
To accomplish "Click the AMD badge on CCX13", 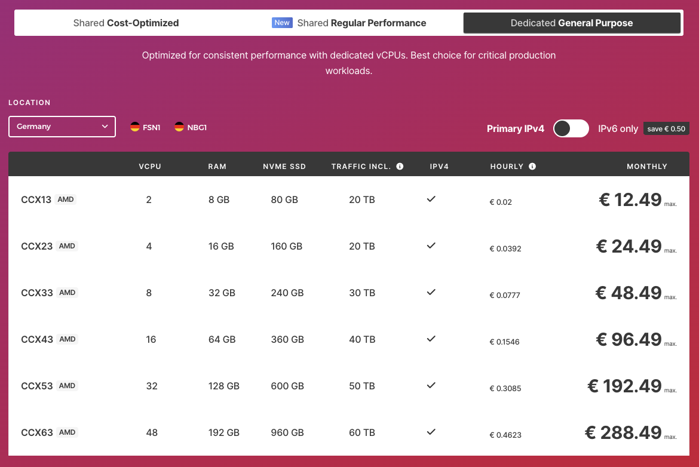I will (66, 199).
